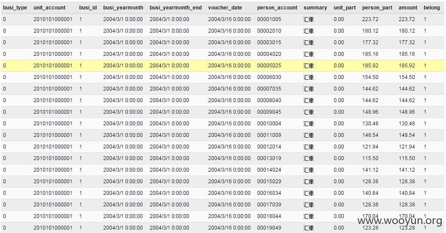Click person_part value 115.50

(370, 158)
